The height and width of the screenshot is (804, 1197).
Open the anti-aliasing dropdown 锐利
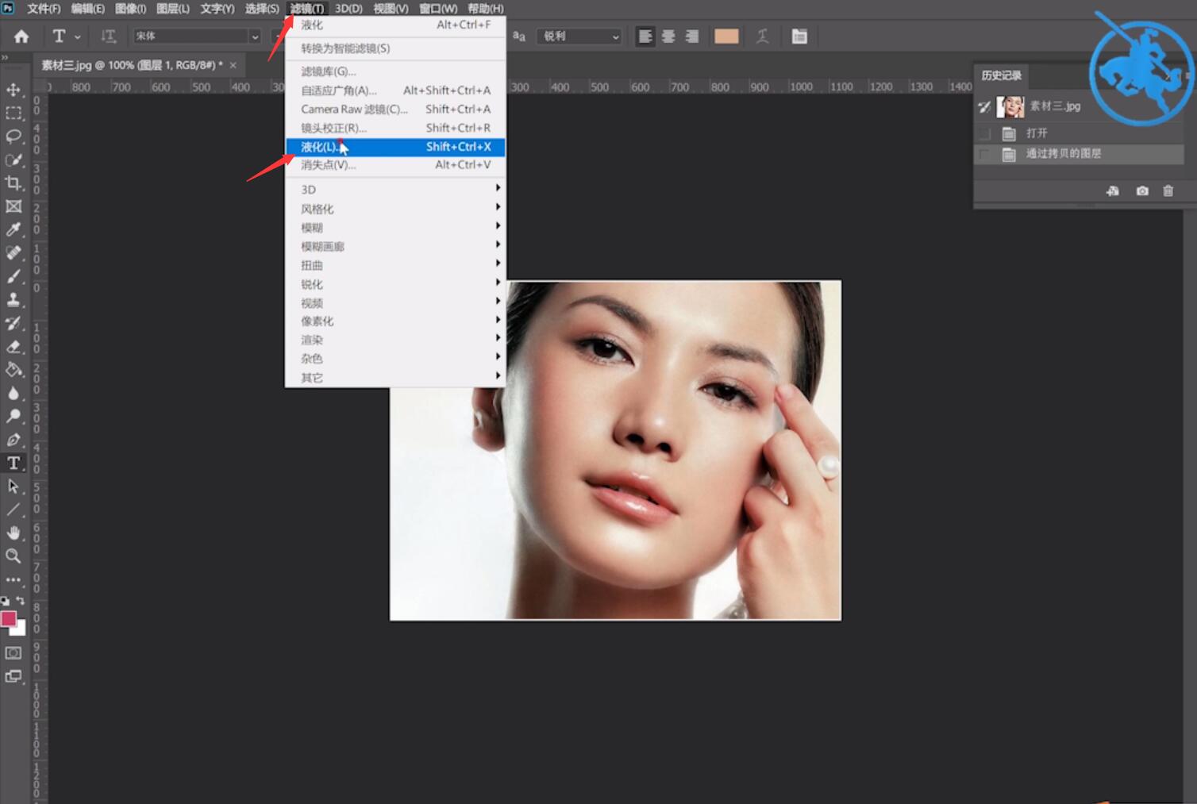(x=579, y=37)
